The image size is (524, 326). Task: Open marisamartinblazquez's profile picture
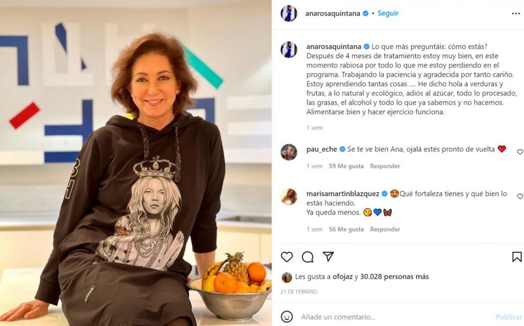pyautogui.click(x=288, y=196)
